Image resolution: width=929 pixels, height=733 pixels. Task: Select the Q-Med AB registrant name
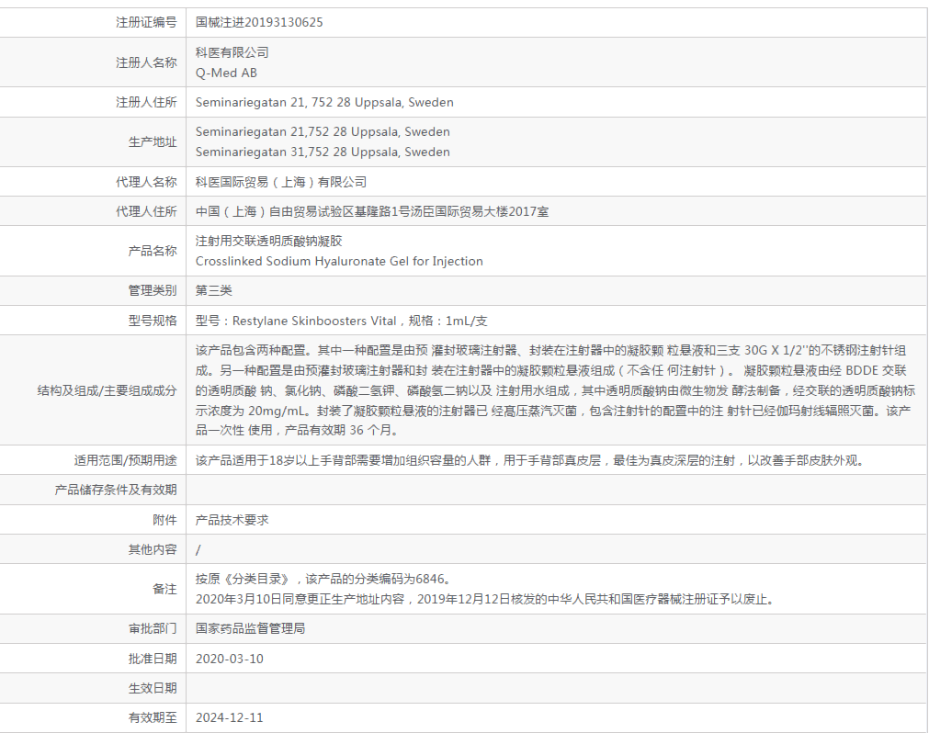point(226,73)
